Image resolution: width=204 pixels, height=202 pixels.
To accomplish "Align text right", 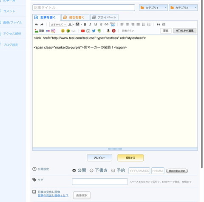I will [133, 24].
